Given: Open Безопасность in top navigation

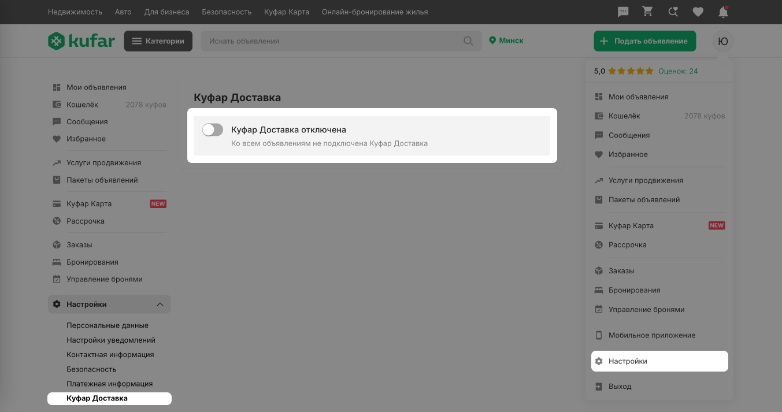Looking at the screenshot, I should coord(227,12).
